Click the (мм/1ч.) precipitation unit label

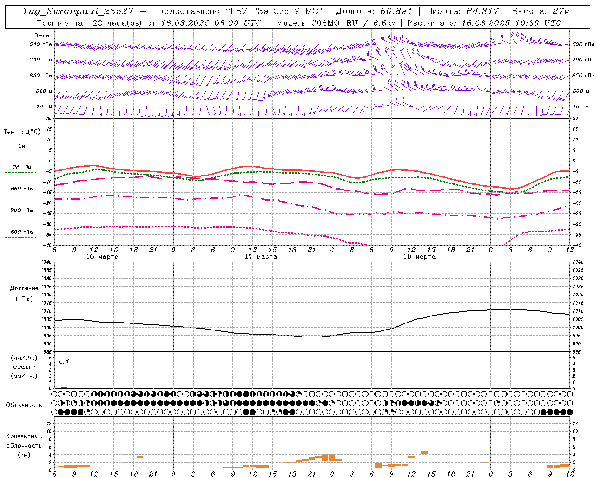(x=24, y=376)
